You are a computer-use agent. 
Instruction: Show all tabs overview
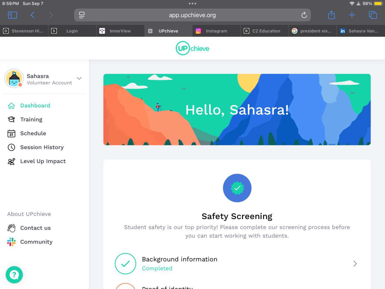373,15
